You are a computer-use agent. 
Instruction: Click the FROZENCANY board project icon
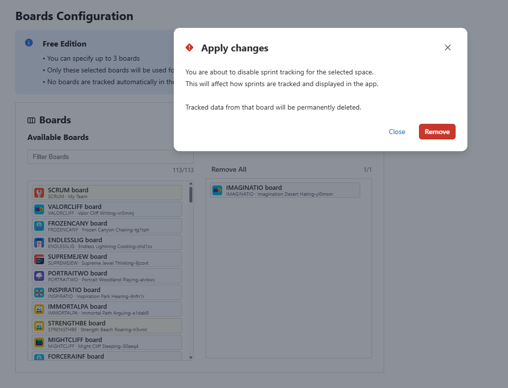pos(39,226)
